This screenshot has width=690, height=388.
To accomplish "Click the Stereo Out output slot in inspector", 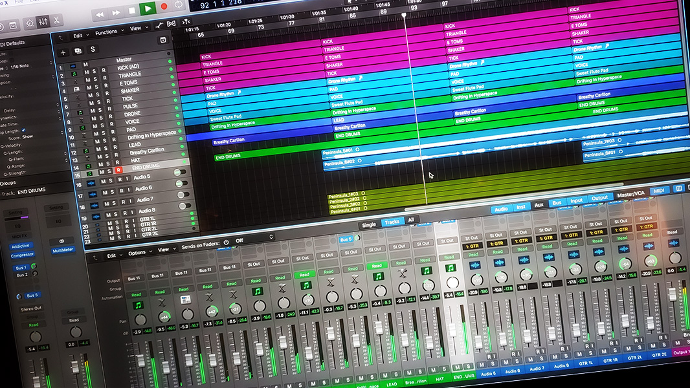I will (31, 309).
